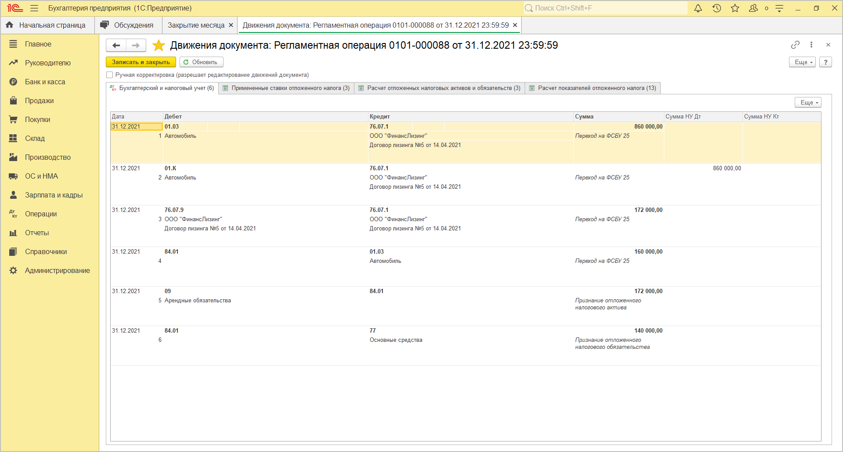This screenshot has width=843, height=452.
Task: Select debit account 09 cell
Action: (x=168, y=291)
